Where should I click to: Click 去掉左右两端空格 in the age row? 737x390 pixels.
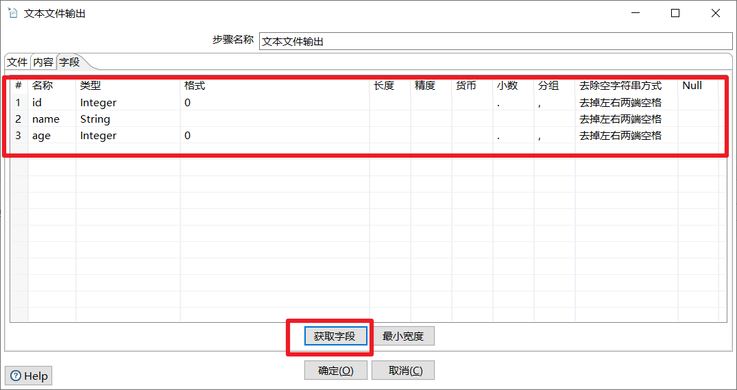(627, 136)
